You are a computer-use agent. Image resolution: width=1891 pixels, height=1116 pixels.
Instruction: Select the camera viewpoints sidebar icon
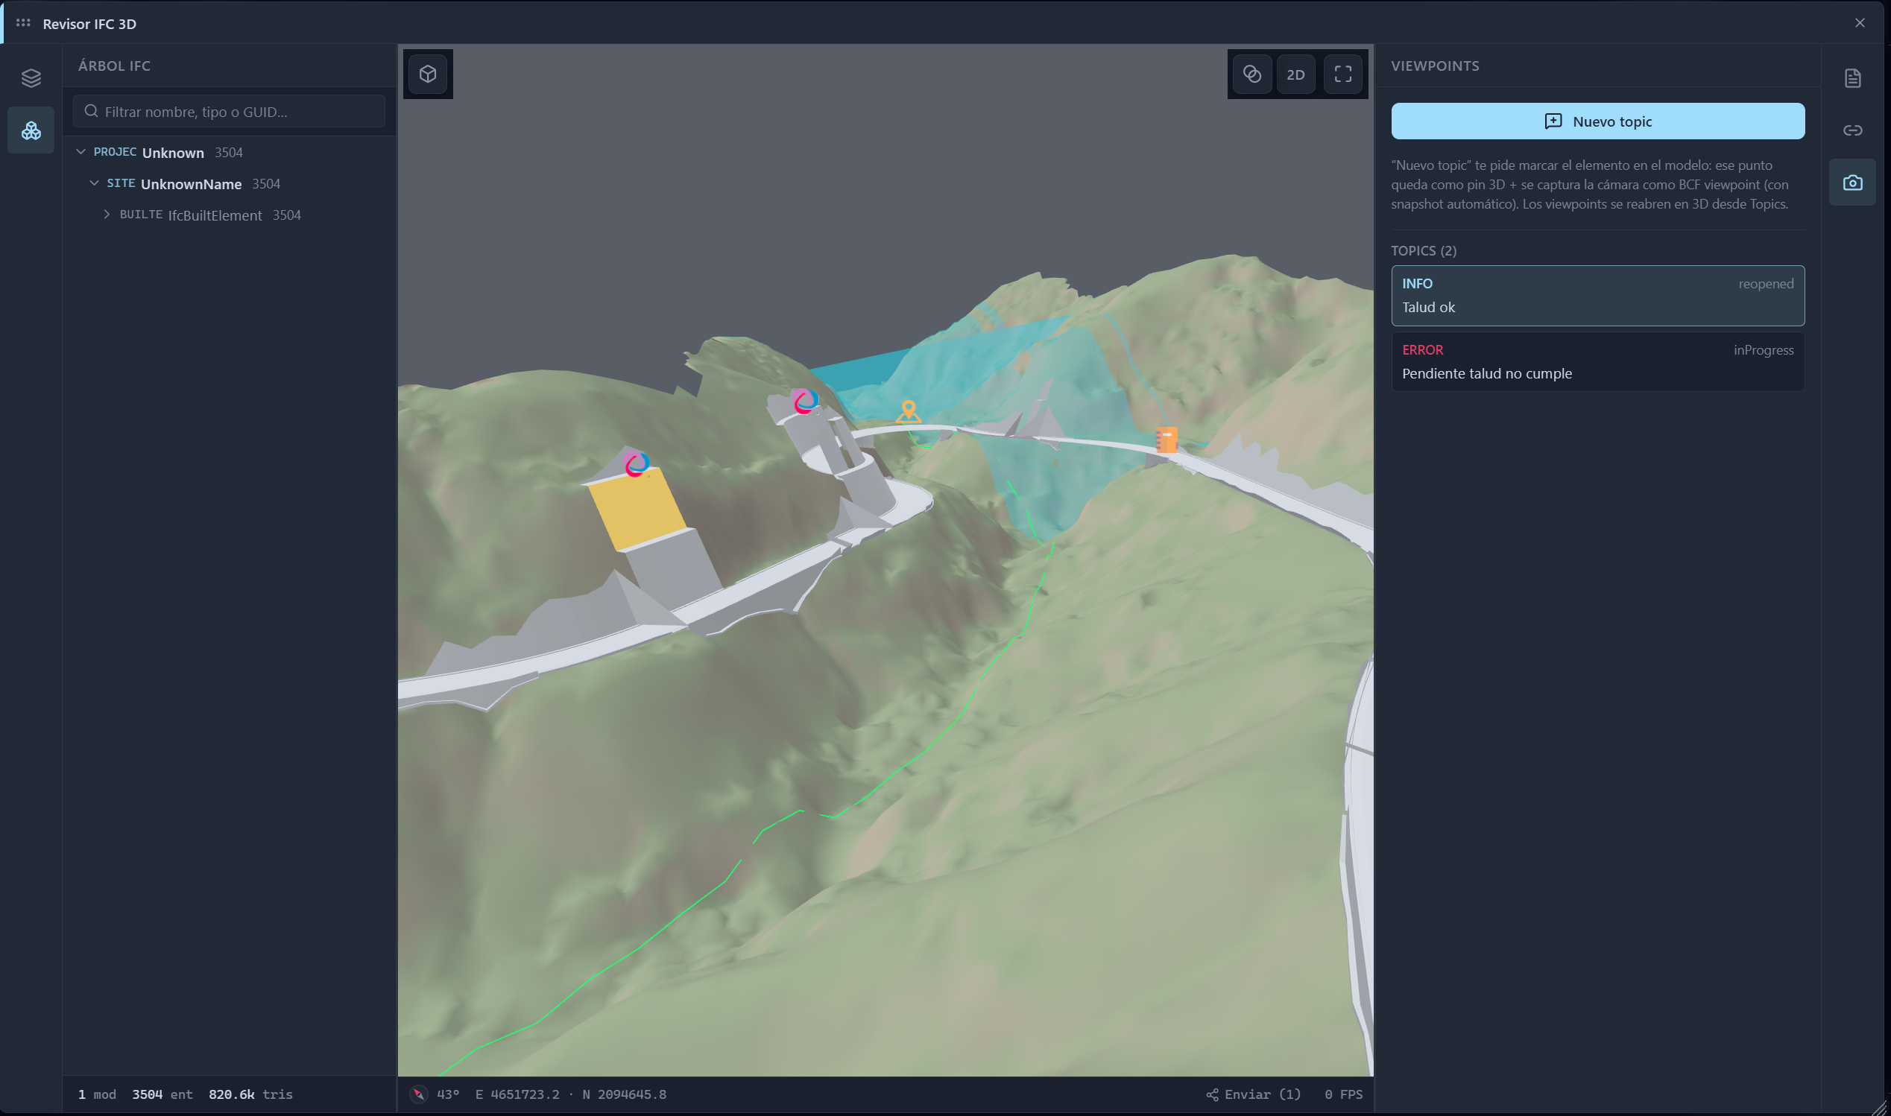1853,182
